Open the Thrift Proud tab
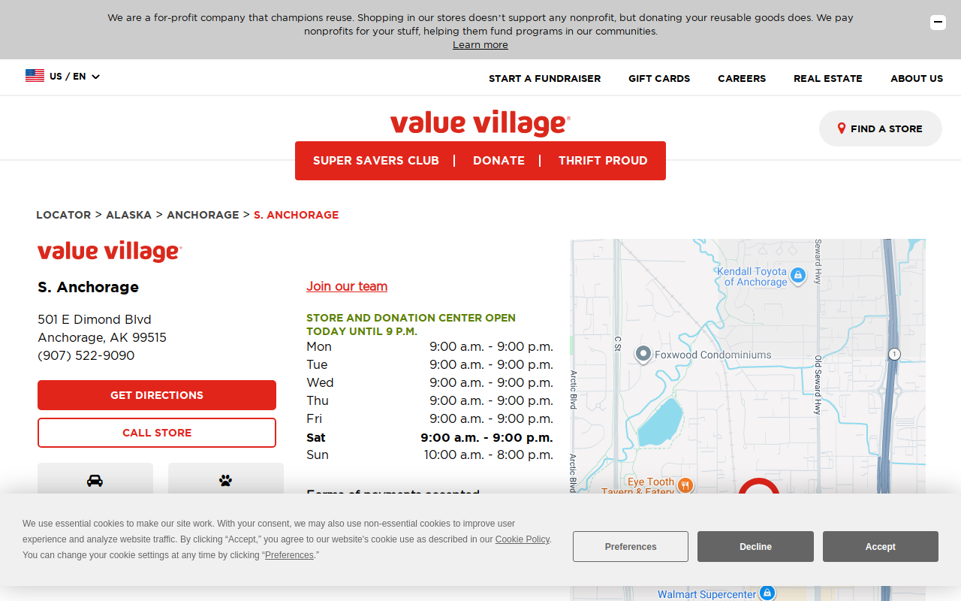The width and height of the screenshot is (961, 601). point(603,161)
